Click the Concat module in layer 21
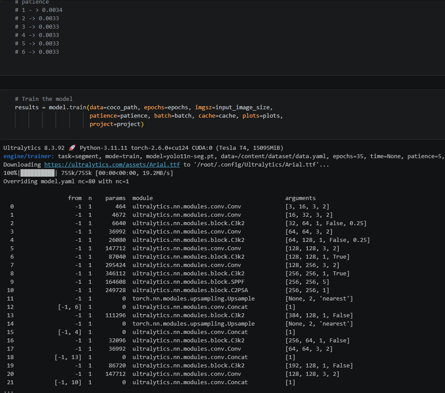445x393 pixels. 190,382
